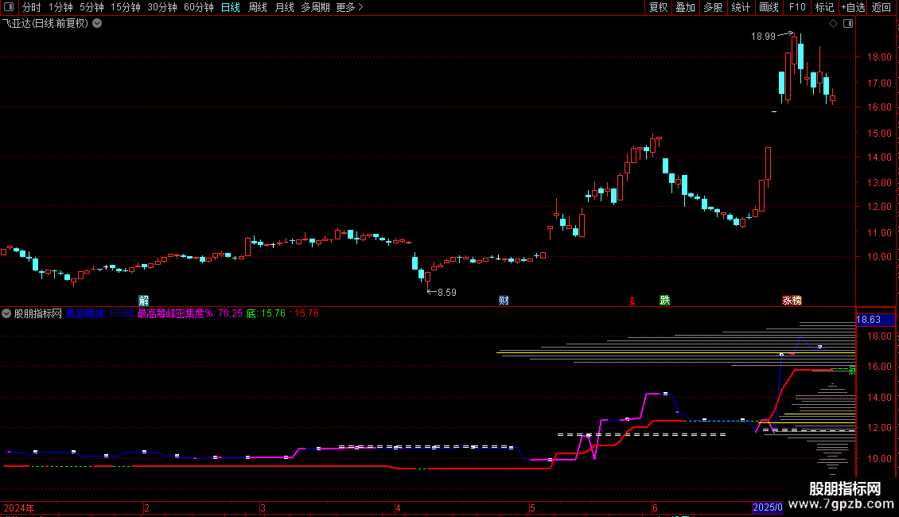Click the highlighted 2025/0 date label
The image size is (899, 517).
click(x=767, y=507)
